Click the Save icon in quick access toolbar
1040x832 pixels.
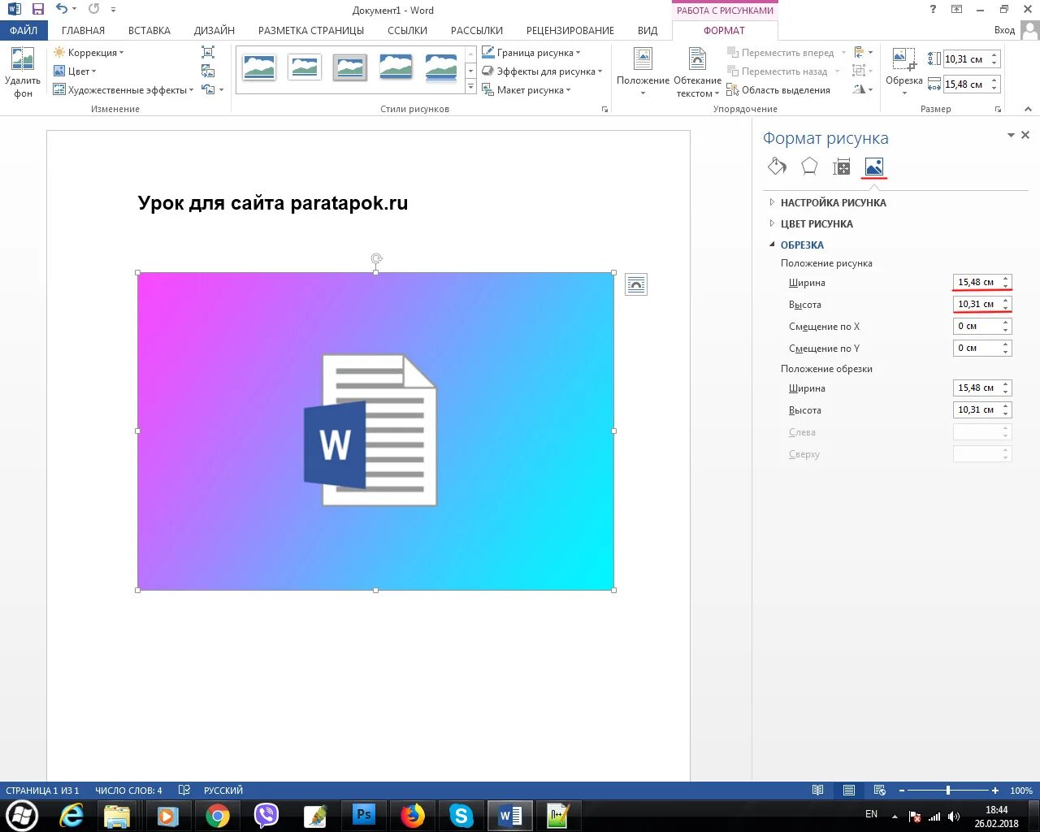(37, 10)
